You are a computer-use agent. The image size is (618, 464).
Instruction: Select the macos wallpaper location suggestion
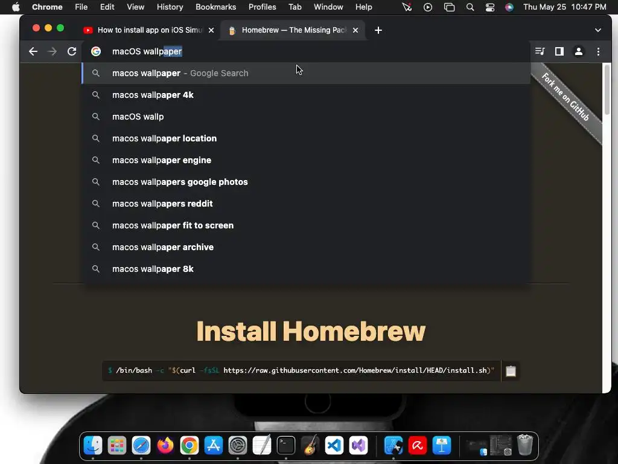[x=306, y=138]
